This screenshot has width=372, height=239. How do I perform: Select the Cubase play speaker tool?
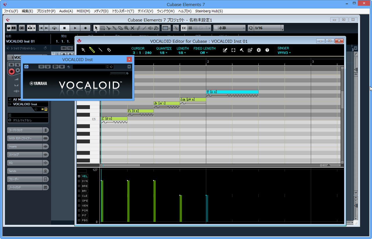point(150,28)
